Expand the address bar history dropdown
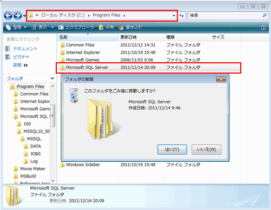 174,16
